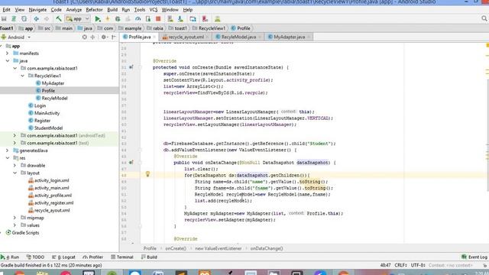The width and height of the screenshot is (489, 275).
Task: Expand the drawable folder
Action: point(15,166)
